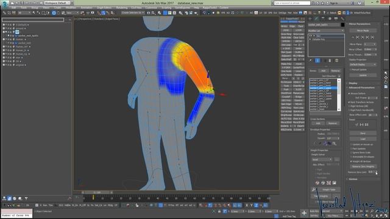390x219 pixels.
Task: Enable the Fast Updates checkbox
Action: 352,148
